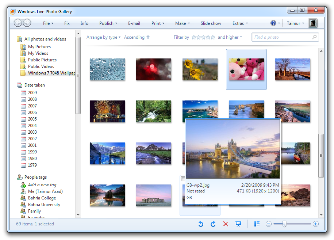The height and width of the screenshot is (240, 334).
Task: Open the Extras menu
Action: tap(240, 23)
